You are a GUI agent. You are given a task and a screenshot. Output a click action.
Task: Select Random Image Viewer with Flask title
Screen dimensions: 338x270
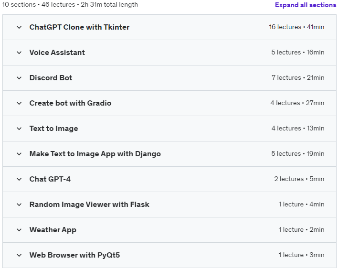(89, 205)
